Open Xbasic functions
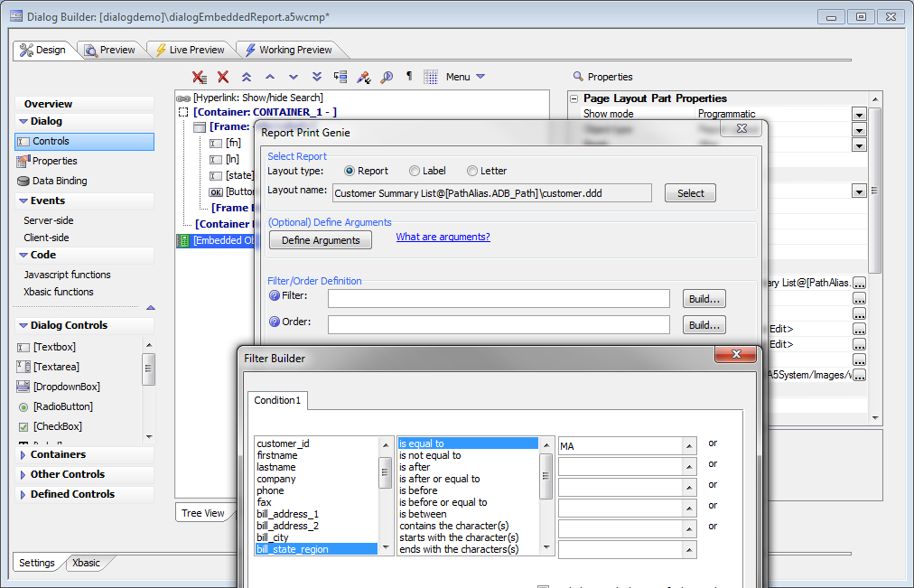The image size is (914, 588). coord(59,292)
